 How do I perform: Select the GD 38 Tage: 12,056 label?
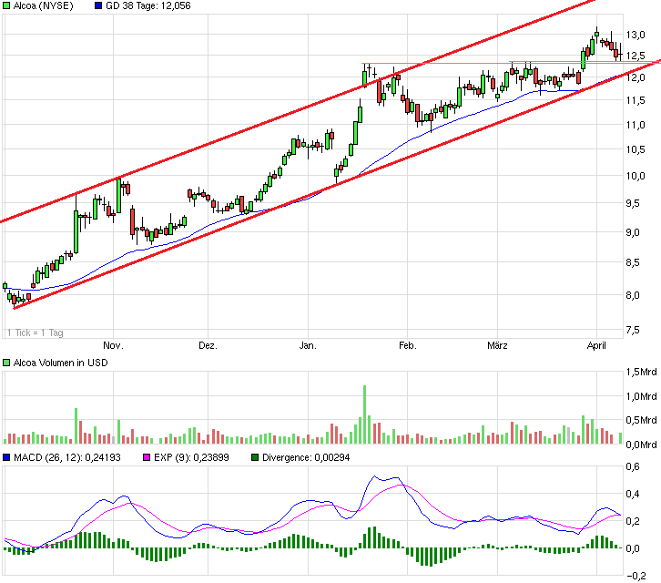pyautogui.click(x=149, y=6)
